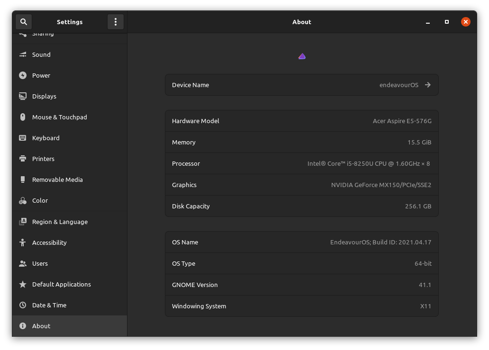Click the Windowing System label

(x=199, y=306)
